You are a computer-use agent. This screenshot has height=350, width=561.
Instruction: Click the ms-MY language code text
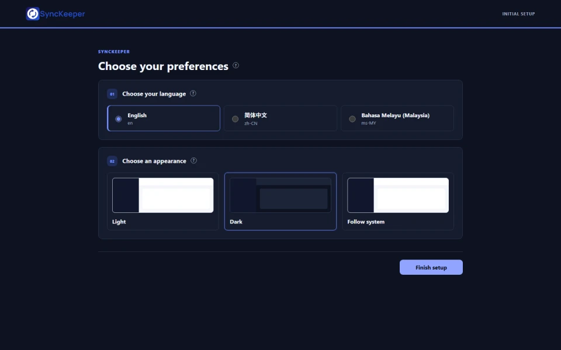369,123
